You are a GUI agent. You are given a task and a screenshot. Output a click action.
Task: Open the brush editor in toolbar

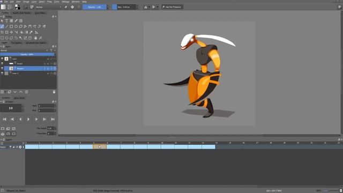[26, 7]
